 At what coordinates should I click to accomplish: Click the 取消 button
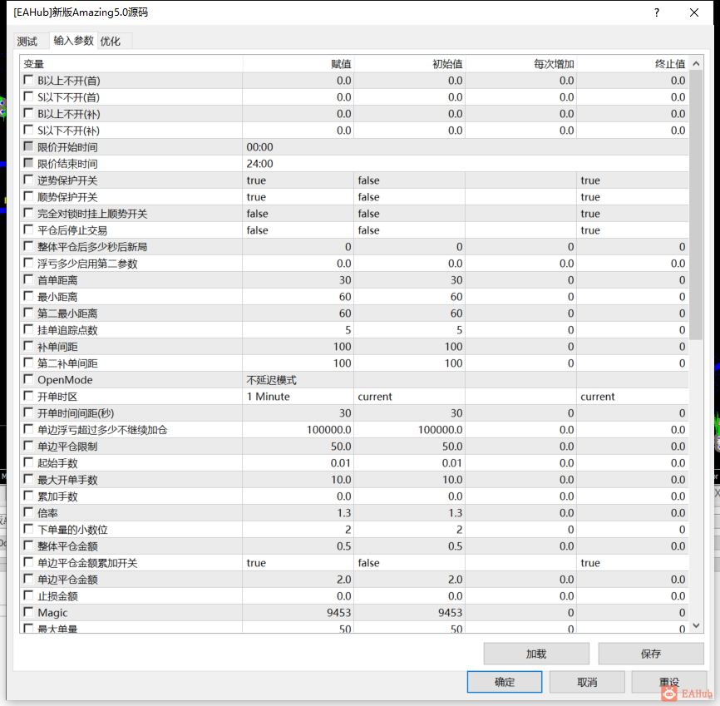(x=587, y=682)
